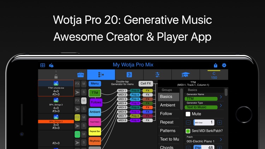Select the orange BP4_Strings 2 cell

coord(56,121)
